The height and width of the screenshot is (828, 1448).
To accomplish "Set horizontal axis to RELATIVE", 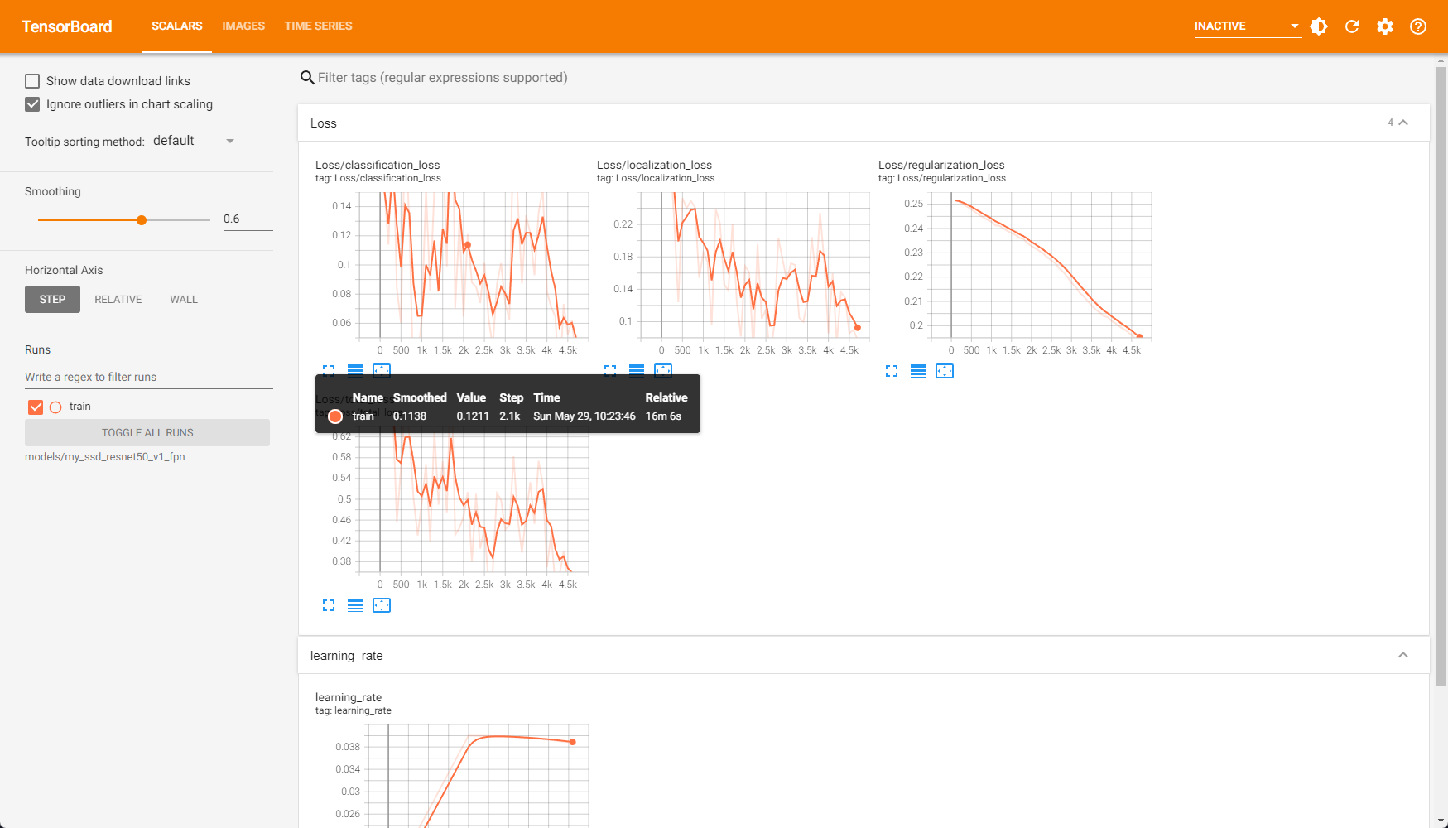I will 118,300.
